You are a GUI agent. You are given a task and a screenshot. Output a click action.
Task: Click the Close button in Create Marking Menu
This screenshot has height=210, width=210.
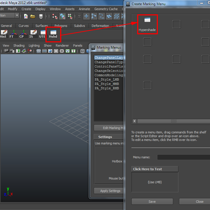(x=195, y=202)
